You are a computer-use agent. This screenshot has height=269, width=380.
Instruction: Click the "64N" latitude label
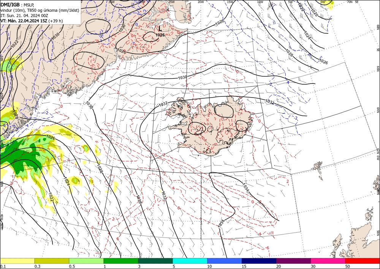tap(378, 110)
